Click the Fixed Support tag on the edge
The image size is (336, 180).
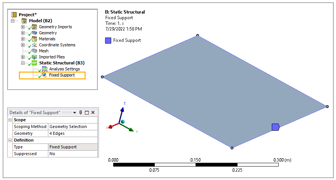tap(276, 127)
